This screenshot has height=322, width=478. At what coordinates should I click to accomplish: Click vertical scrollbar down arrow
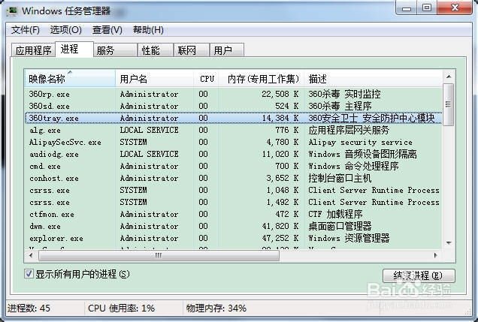(x=449, y=243)
